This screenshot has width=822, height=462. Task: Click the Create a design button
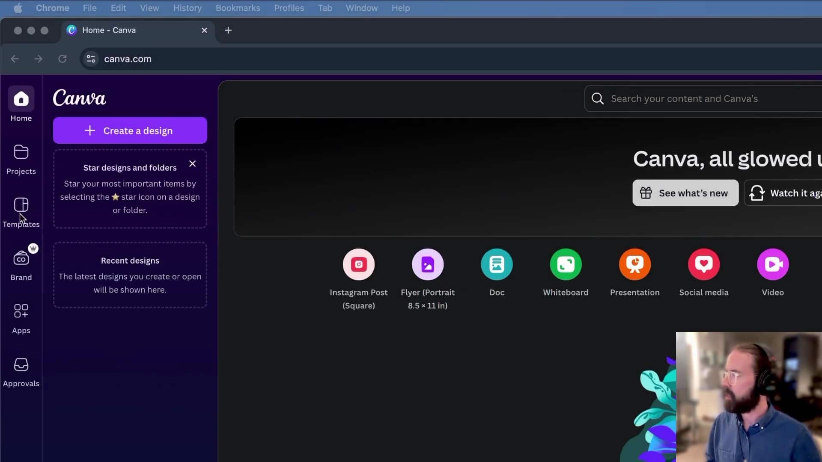(x=130, y=130)
